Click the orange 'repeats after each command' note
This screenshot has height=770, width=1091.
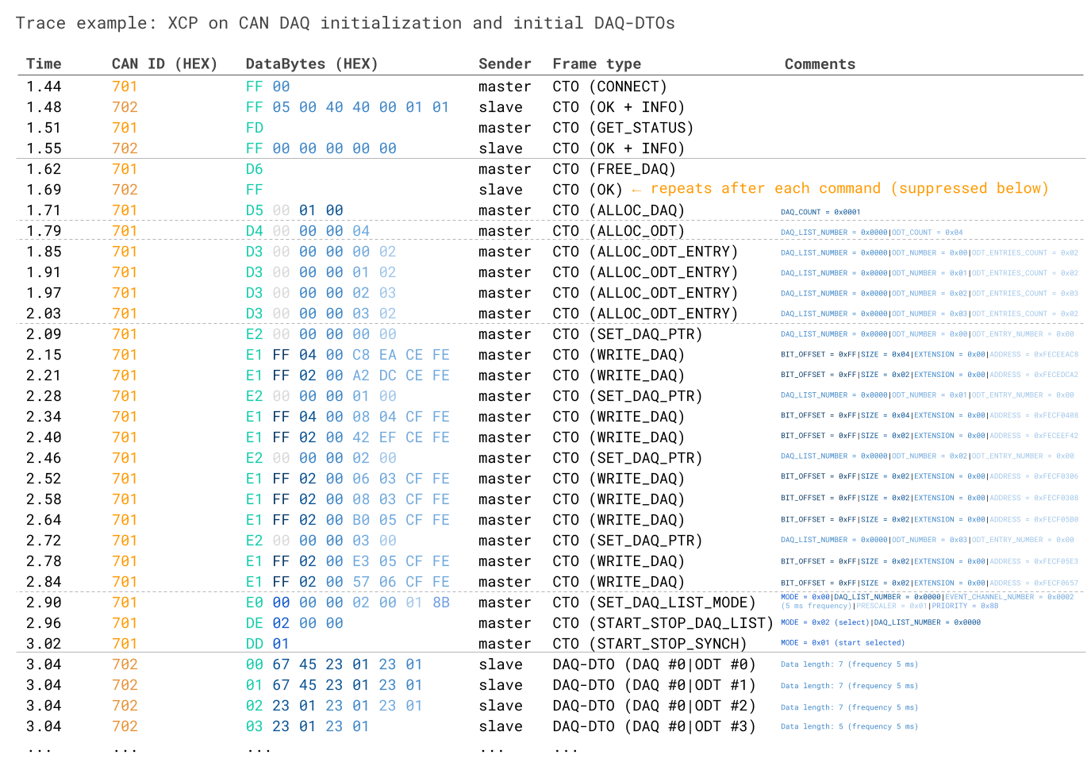coord(839,188)
